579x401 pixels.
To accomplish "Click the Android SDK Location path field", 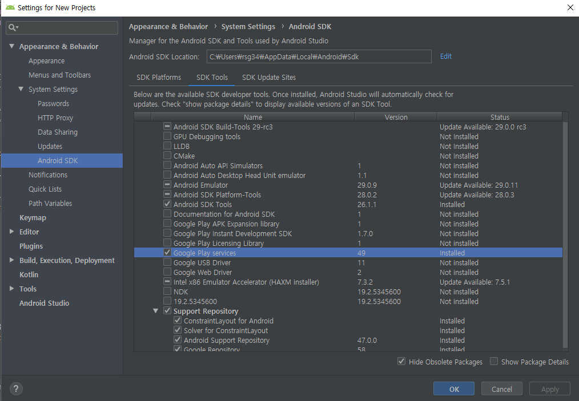I will [319, 56].
